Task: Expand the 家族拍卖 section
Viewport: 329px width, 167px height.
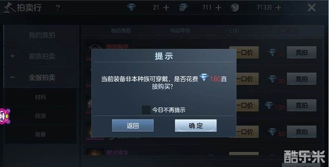Action: [12, 56]
